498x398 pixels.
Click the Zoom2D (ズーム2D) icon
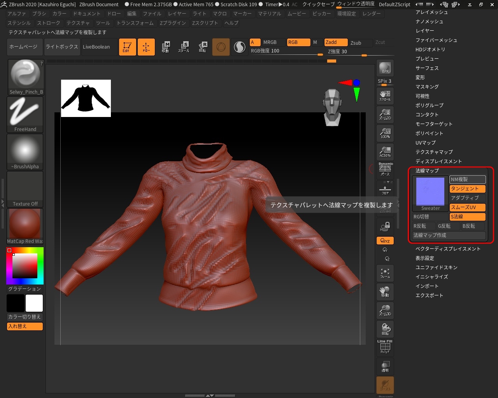pyautogui.click(x=385, y=114)
